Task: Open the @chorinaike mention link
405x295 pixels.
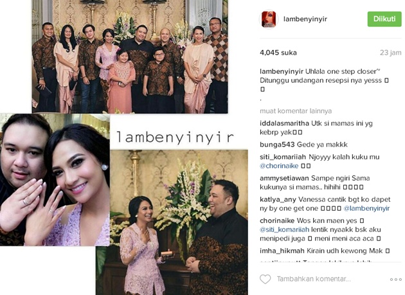Action: (x=279, y=166)
